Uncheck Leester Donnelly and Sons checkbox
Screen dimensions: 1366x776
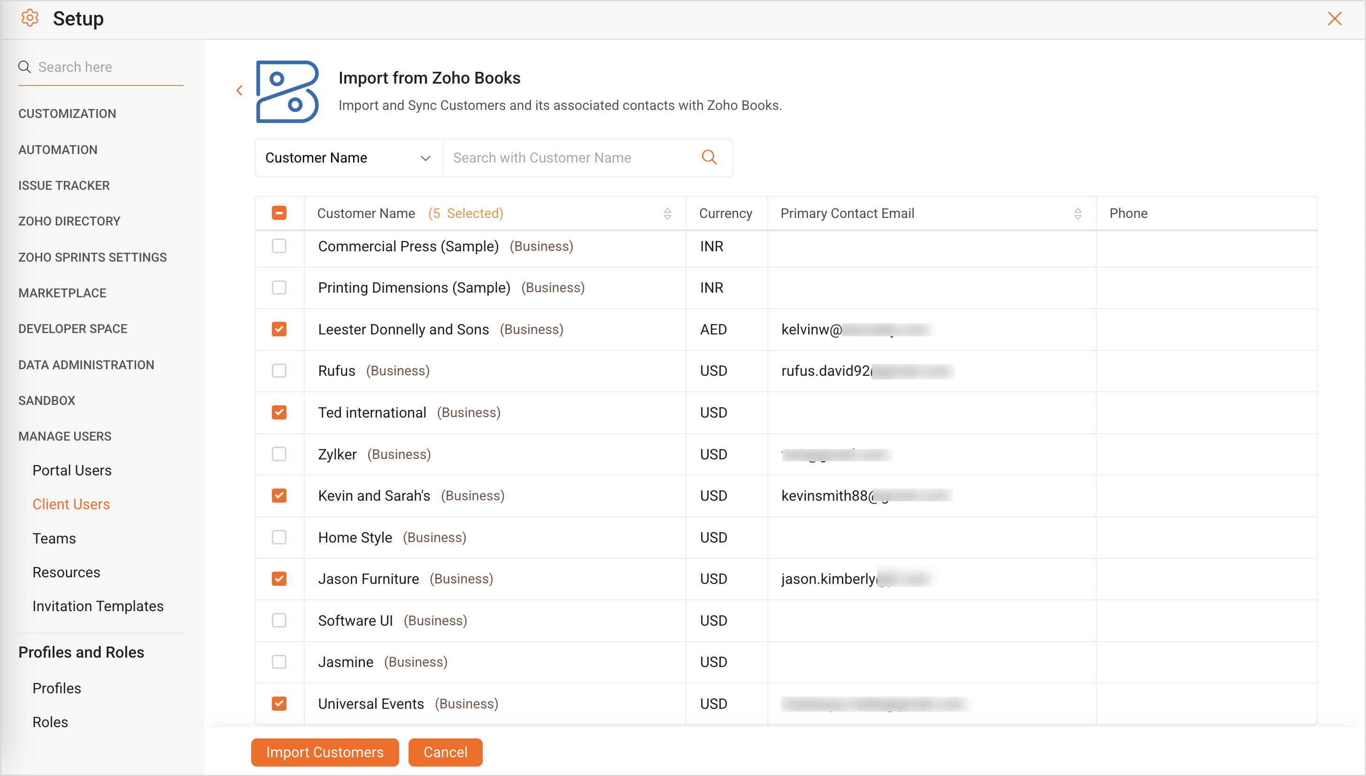tap(279, 329)
